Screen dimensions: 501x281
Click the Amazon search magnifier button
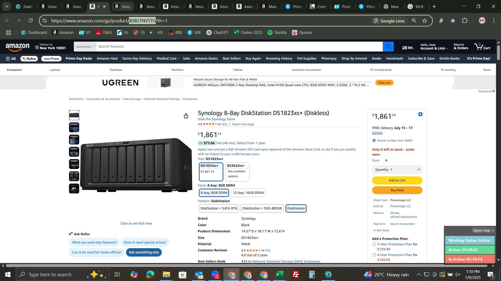[x=388, y=47]
